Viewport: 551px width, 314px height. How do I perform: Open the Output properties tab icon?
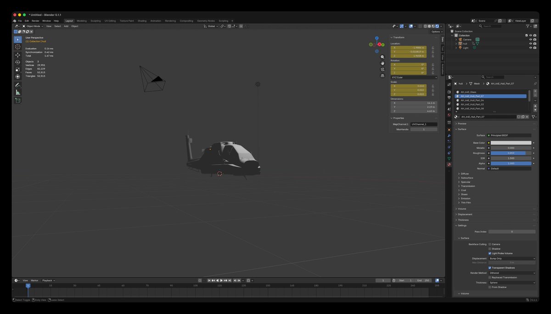coord(449,97)
